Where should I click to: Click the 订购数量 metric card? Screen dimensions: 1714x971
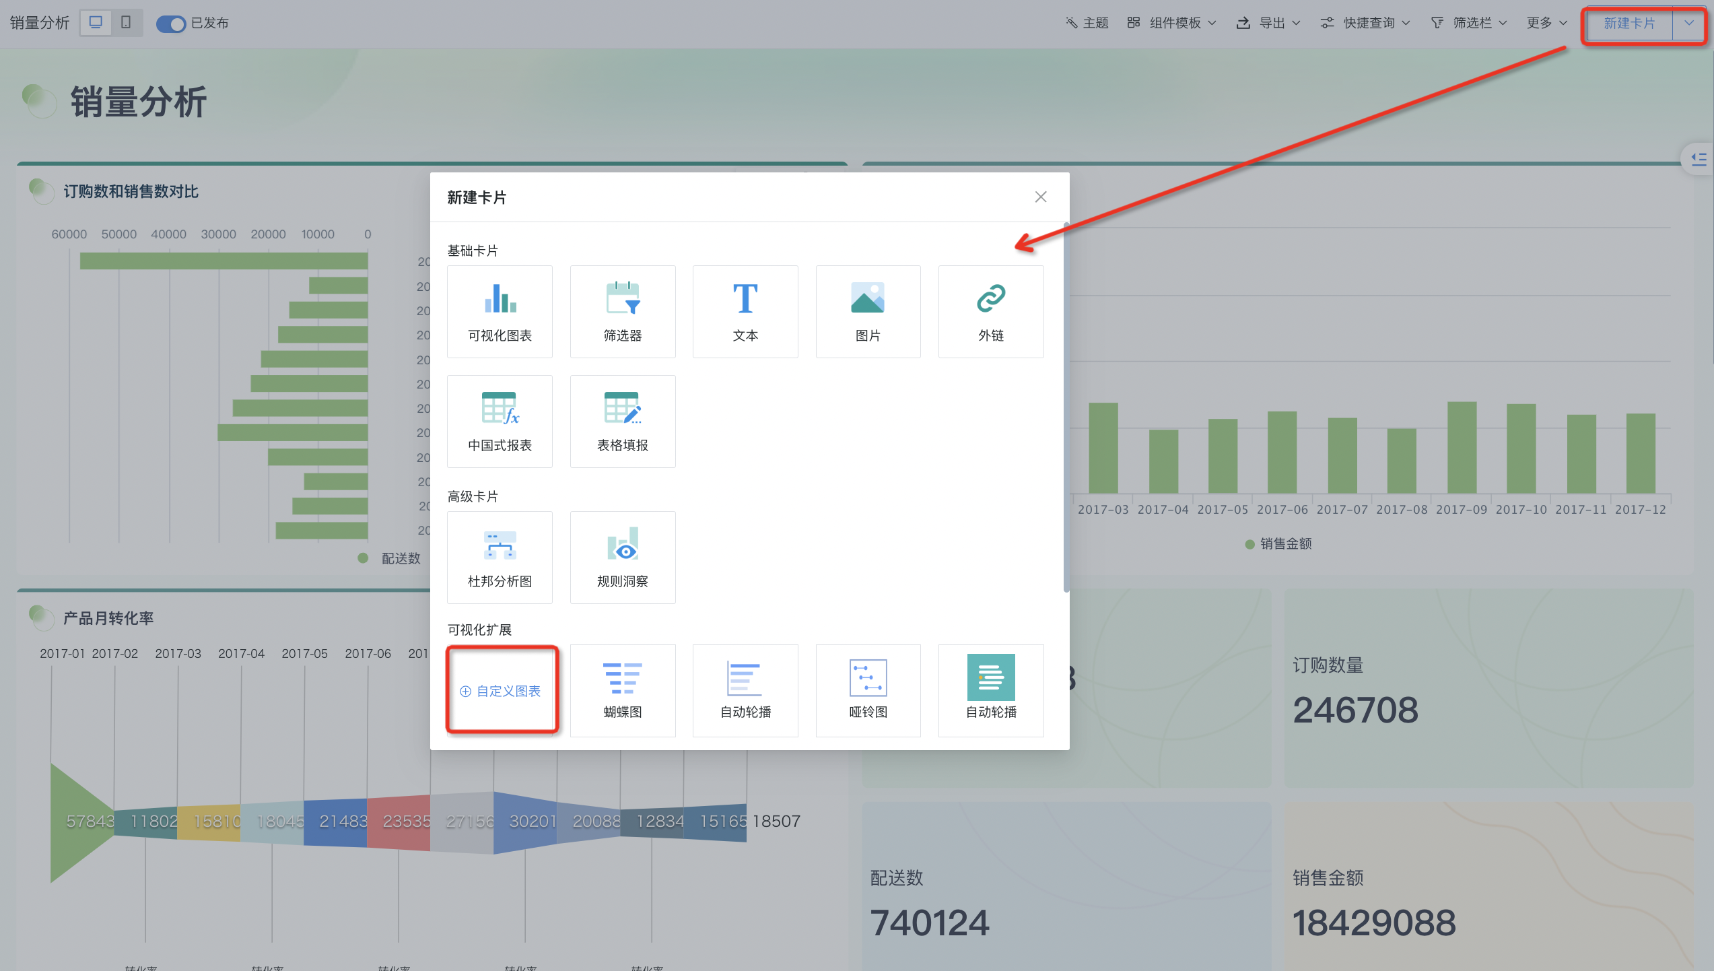pos(1488,688)
